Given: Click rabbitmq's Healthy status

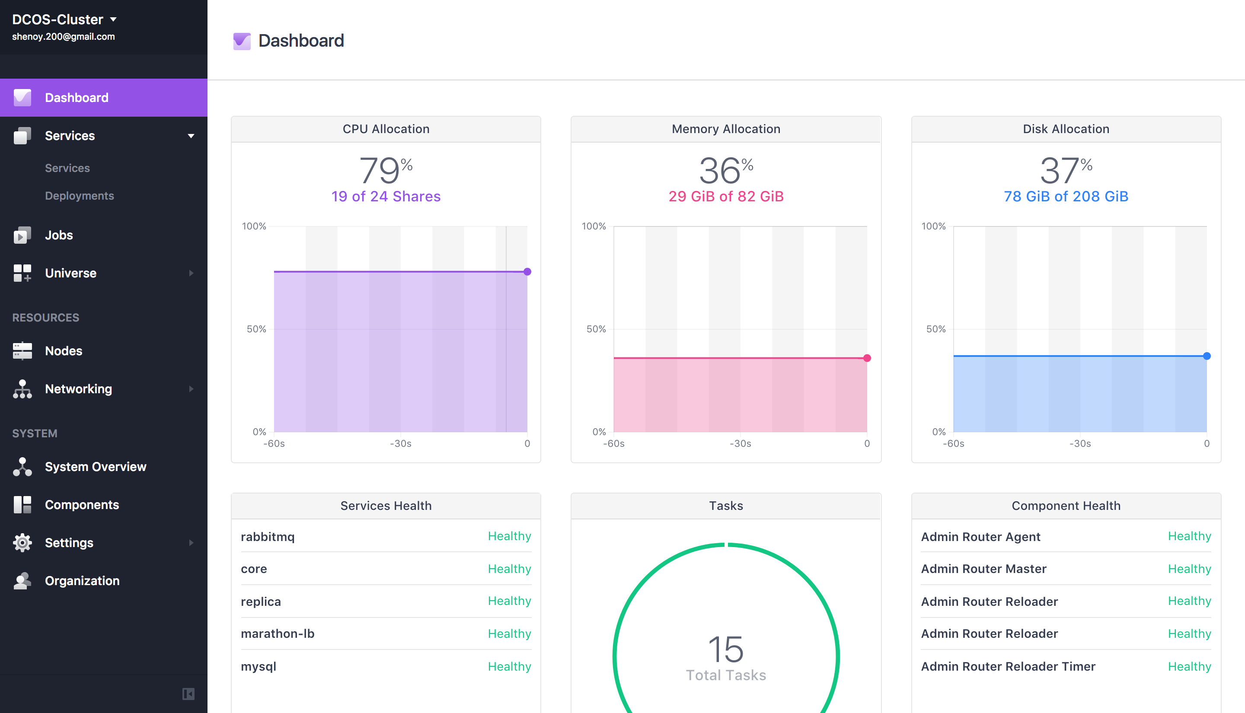Looking at the screenshot, I should [509, 536].
